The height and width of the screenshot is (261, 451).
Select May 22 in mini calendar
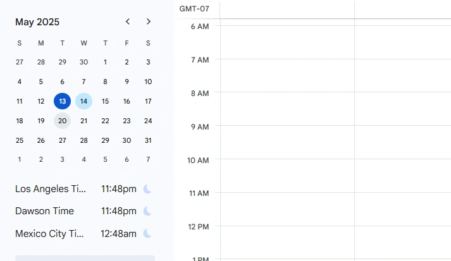[105, 121]
